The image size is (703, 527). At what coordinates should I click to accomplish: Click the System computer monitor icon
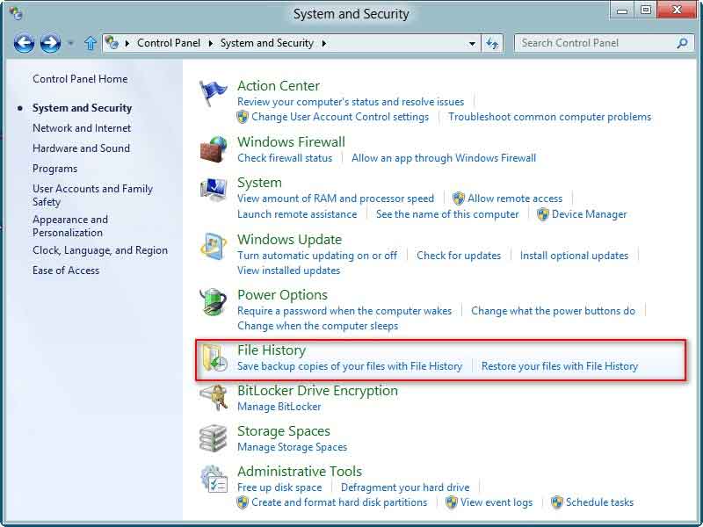214,190
